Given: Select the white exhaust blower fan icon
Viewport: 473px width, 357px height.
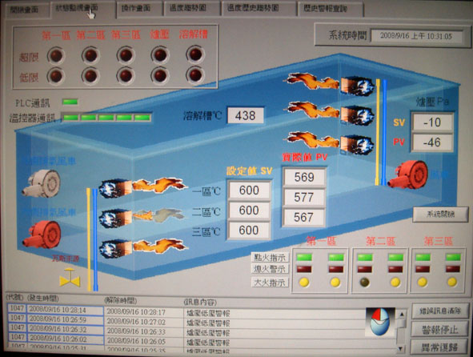Looking at the screenshot, I should (x=41, y=183).
